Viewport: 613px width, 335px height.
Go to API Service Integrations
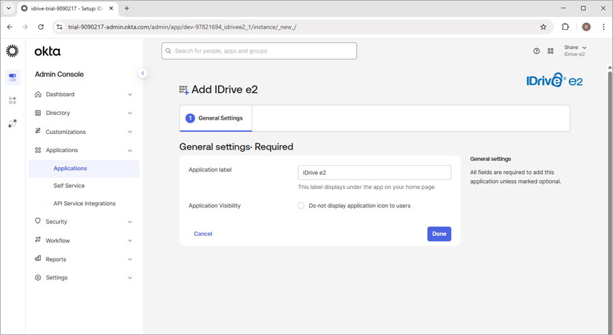[84, 204]
